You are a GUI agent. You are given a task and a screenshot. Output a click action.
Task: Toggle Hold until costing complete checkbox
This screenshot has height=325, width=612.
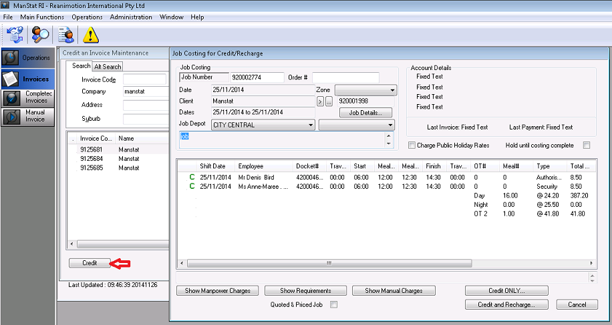pos(586,145)
